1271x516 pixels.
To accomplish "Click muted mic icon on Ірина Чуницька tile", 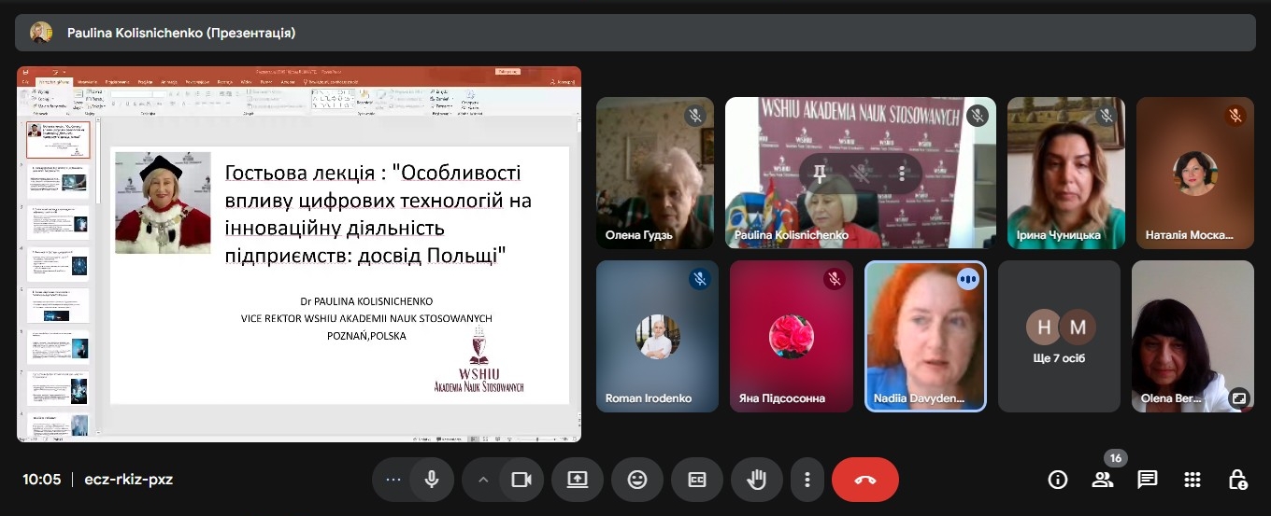I will [1106, 117].
